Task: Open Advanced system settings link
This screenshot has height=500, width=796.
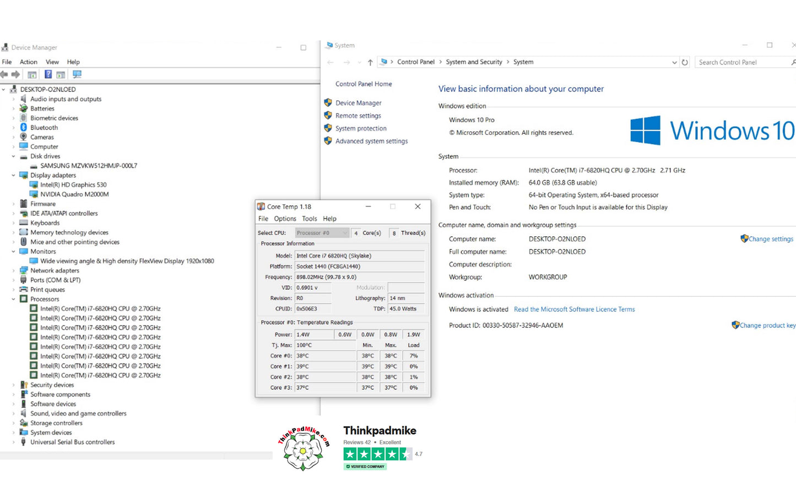Action: (x=372, y=142)
